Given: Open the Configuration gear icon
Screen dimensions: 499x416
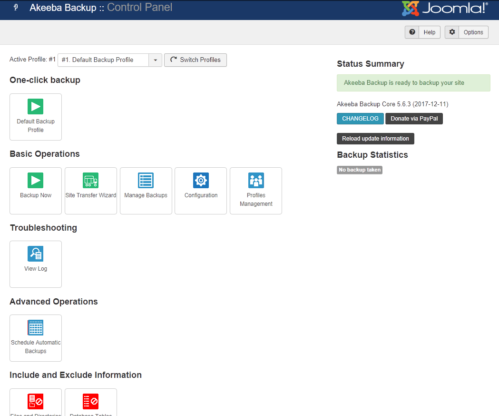Looking at the screenshot, I should tap(201, 181).
